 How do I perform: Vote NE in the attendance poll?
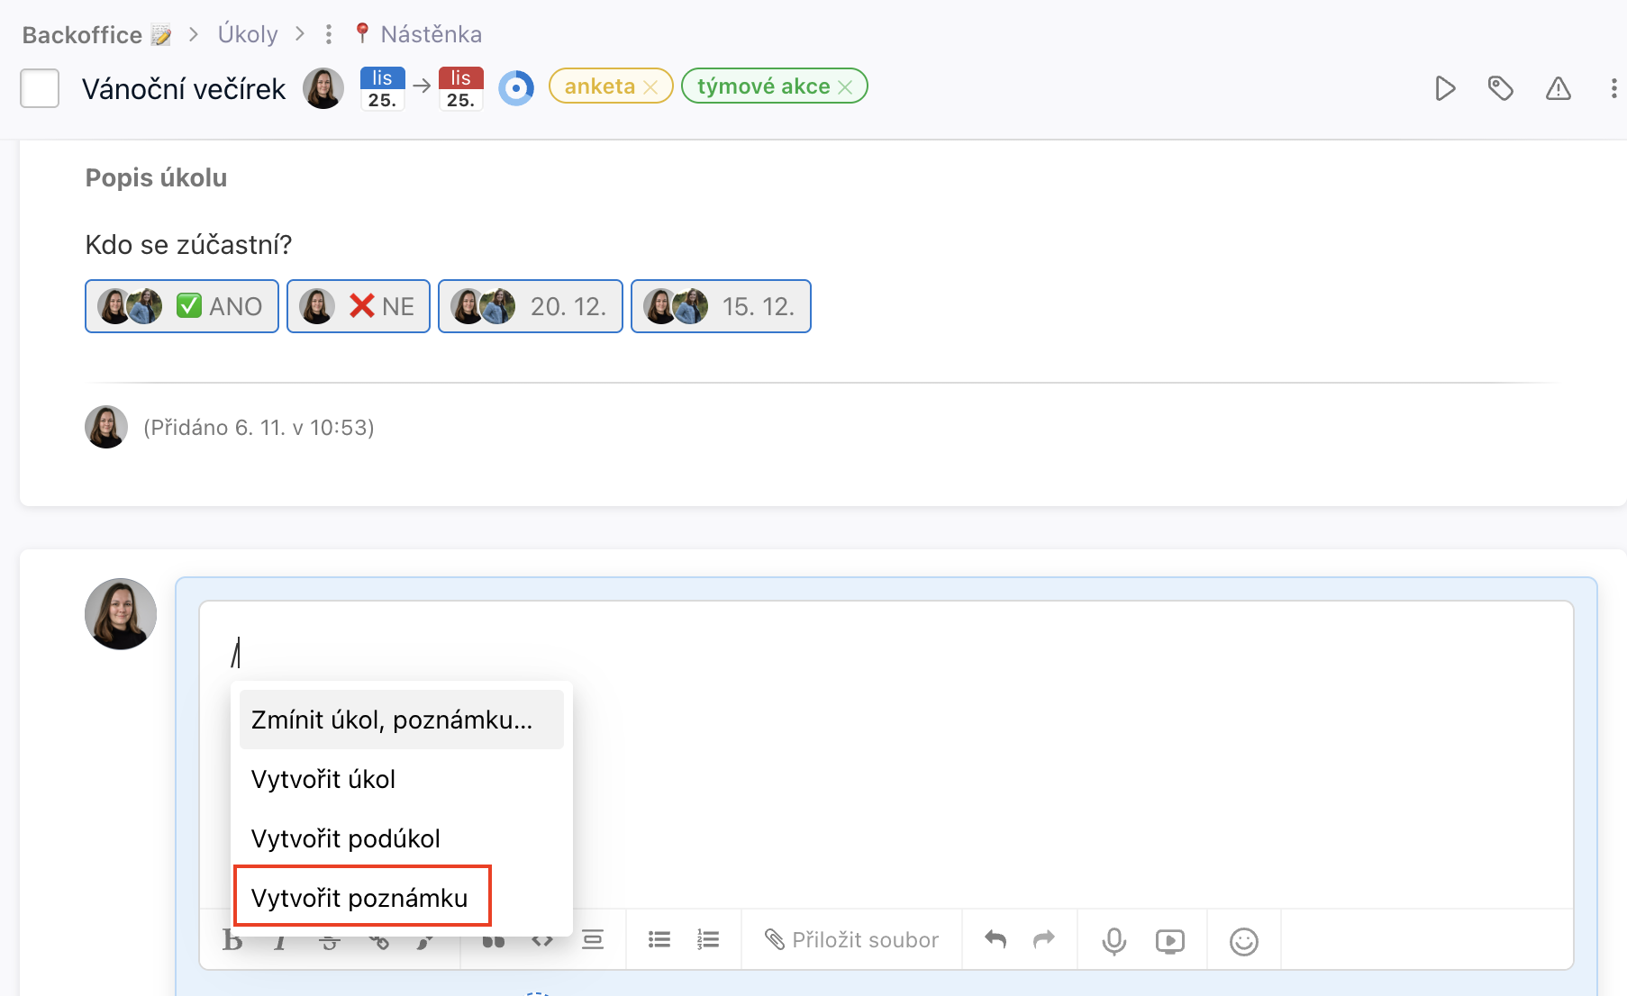358,306
